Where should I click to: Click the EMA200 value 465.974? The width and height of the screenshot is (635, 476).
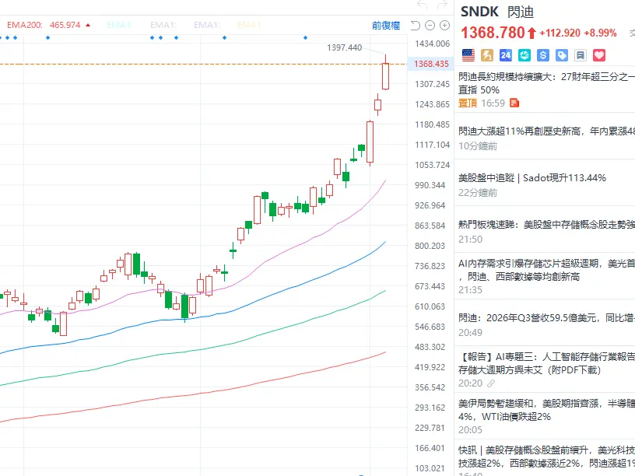[65, 25]
